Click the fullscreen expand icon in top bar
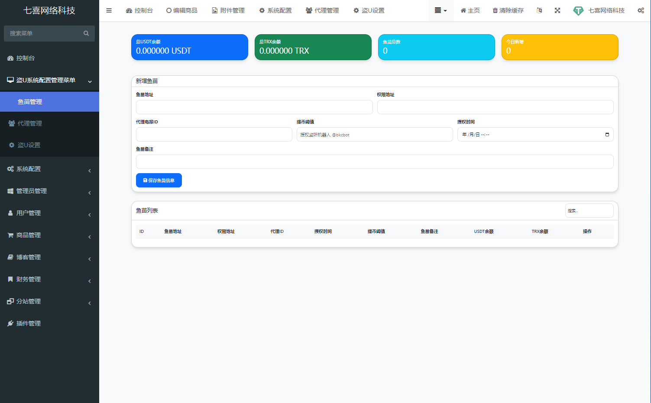This screenshot has height=403, width=651. pos(557,10)
